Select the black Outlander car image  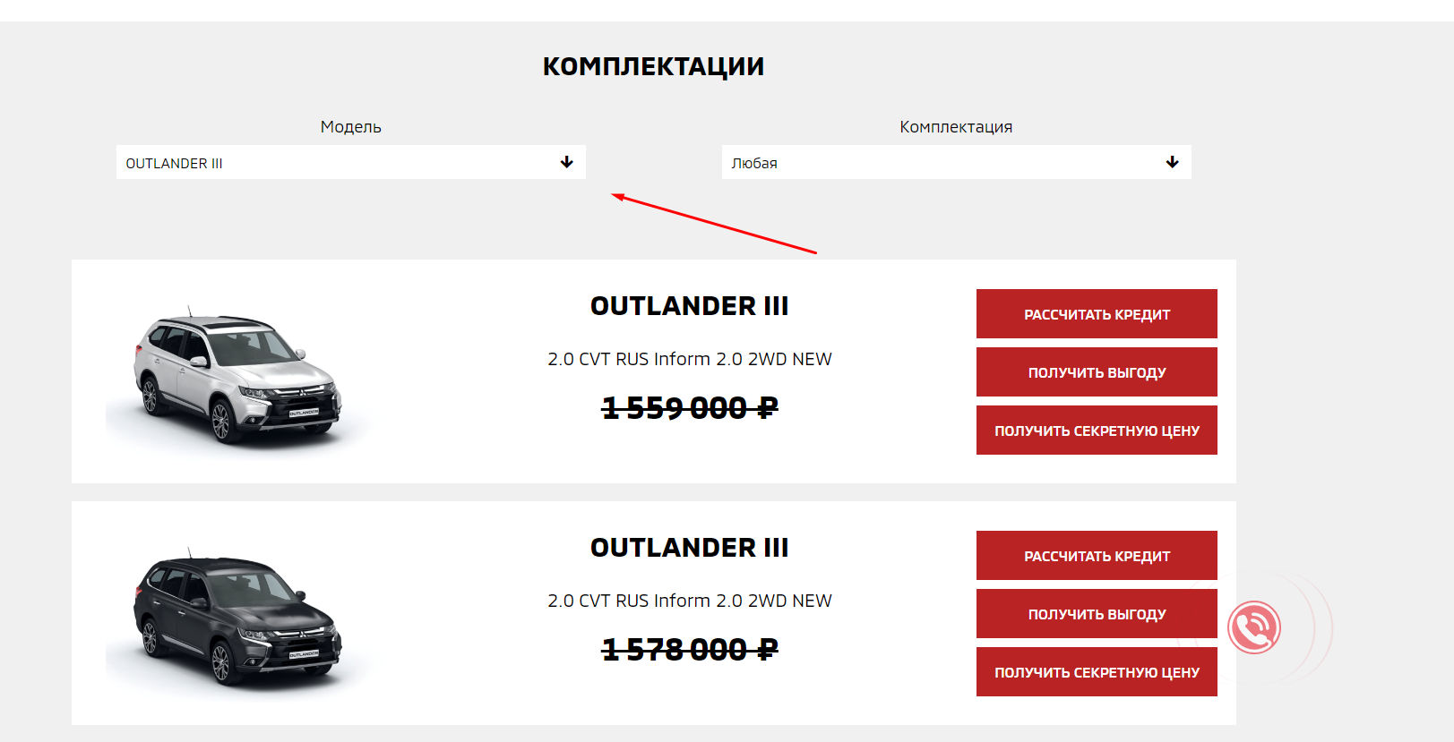click(237, 617)
